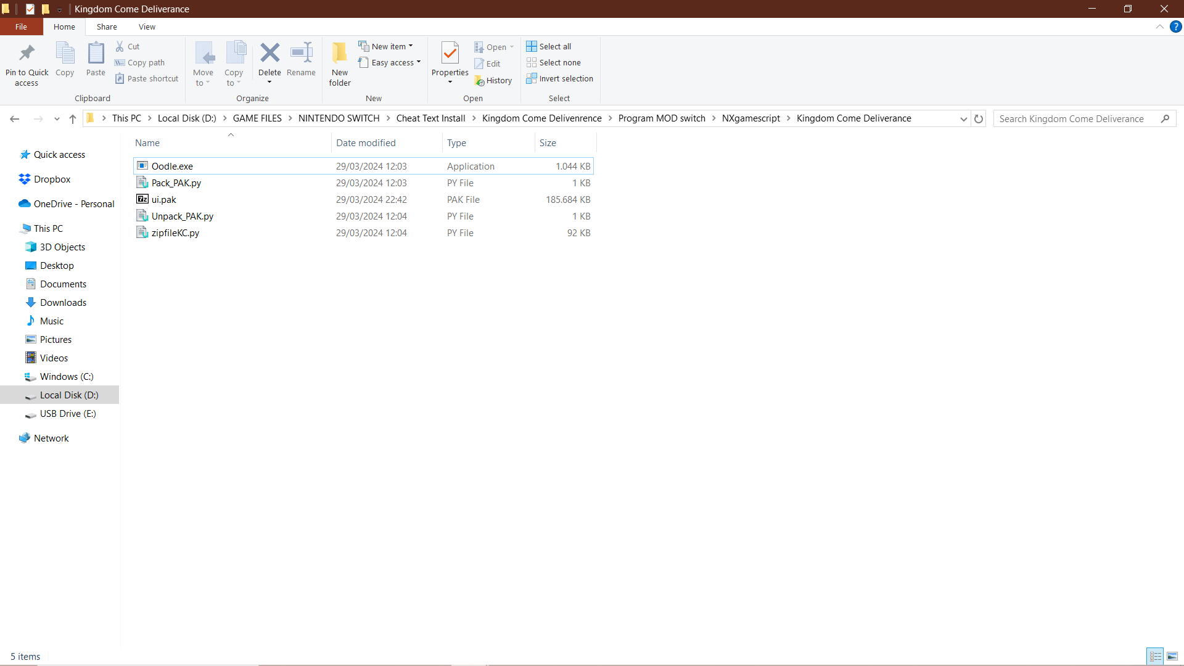Switch to the Share ribbon tab
Image resolution: width=1184 pixels, height=666 pixels.
tap(107, 27)
